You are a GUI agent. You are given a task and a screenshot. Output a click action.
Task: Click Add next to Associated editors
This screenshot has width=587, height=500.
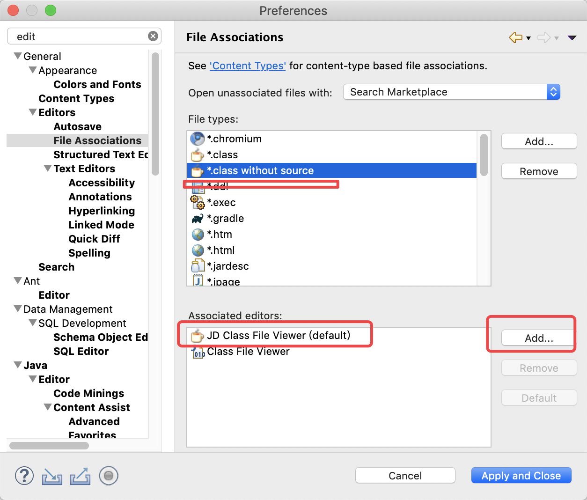[538, 338]
